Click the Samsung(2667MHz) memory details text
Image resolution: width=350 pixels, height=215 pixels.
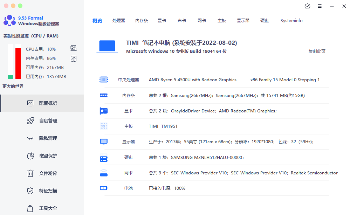227,96
